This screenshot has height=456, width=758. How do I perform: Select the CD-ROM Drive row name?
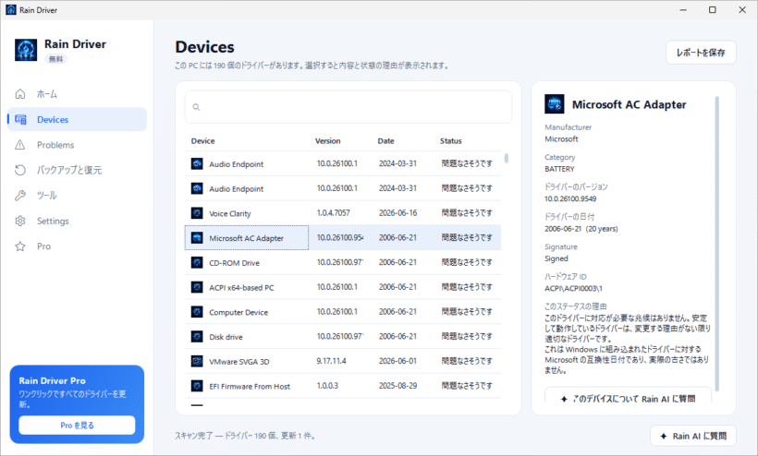point(235,262)
